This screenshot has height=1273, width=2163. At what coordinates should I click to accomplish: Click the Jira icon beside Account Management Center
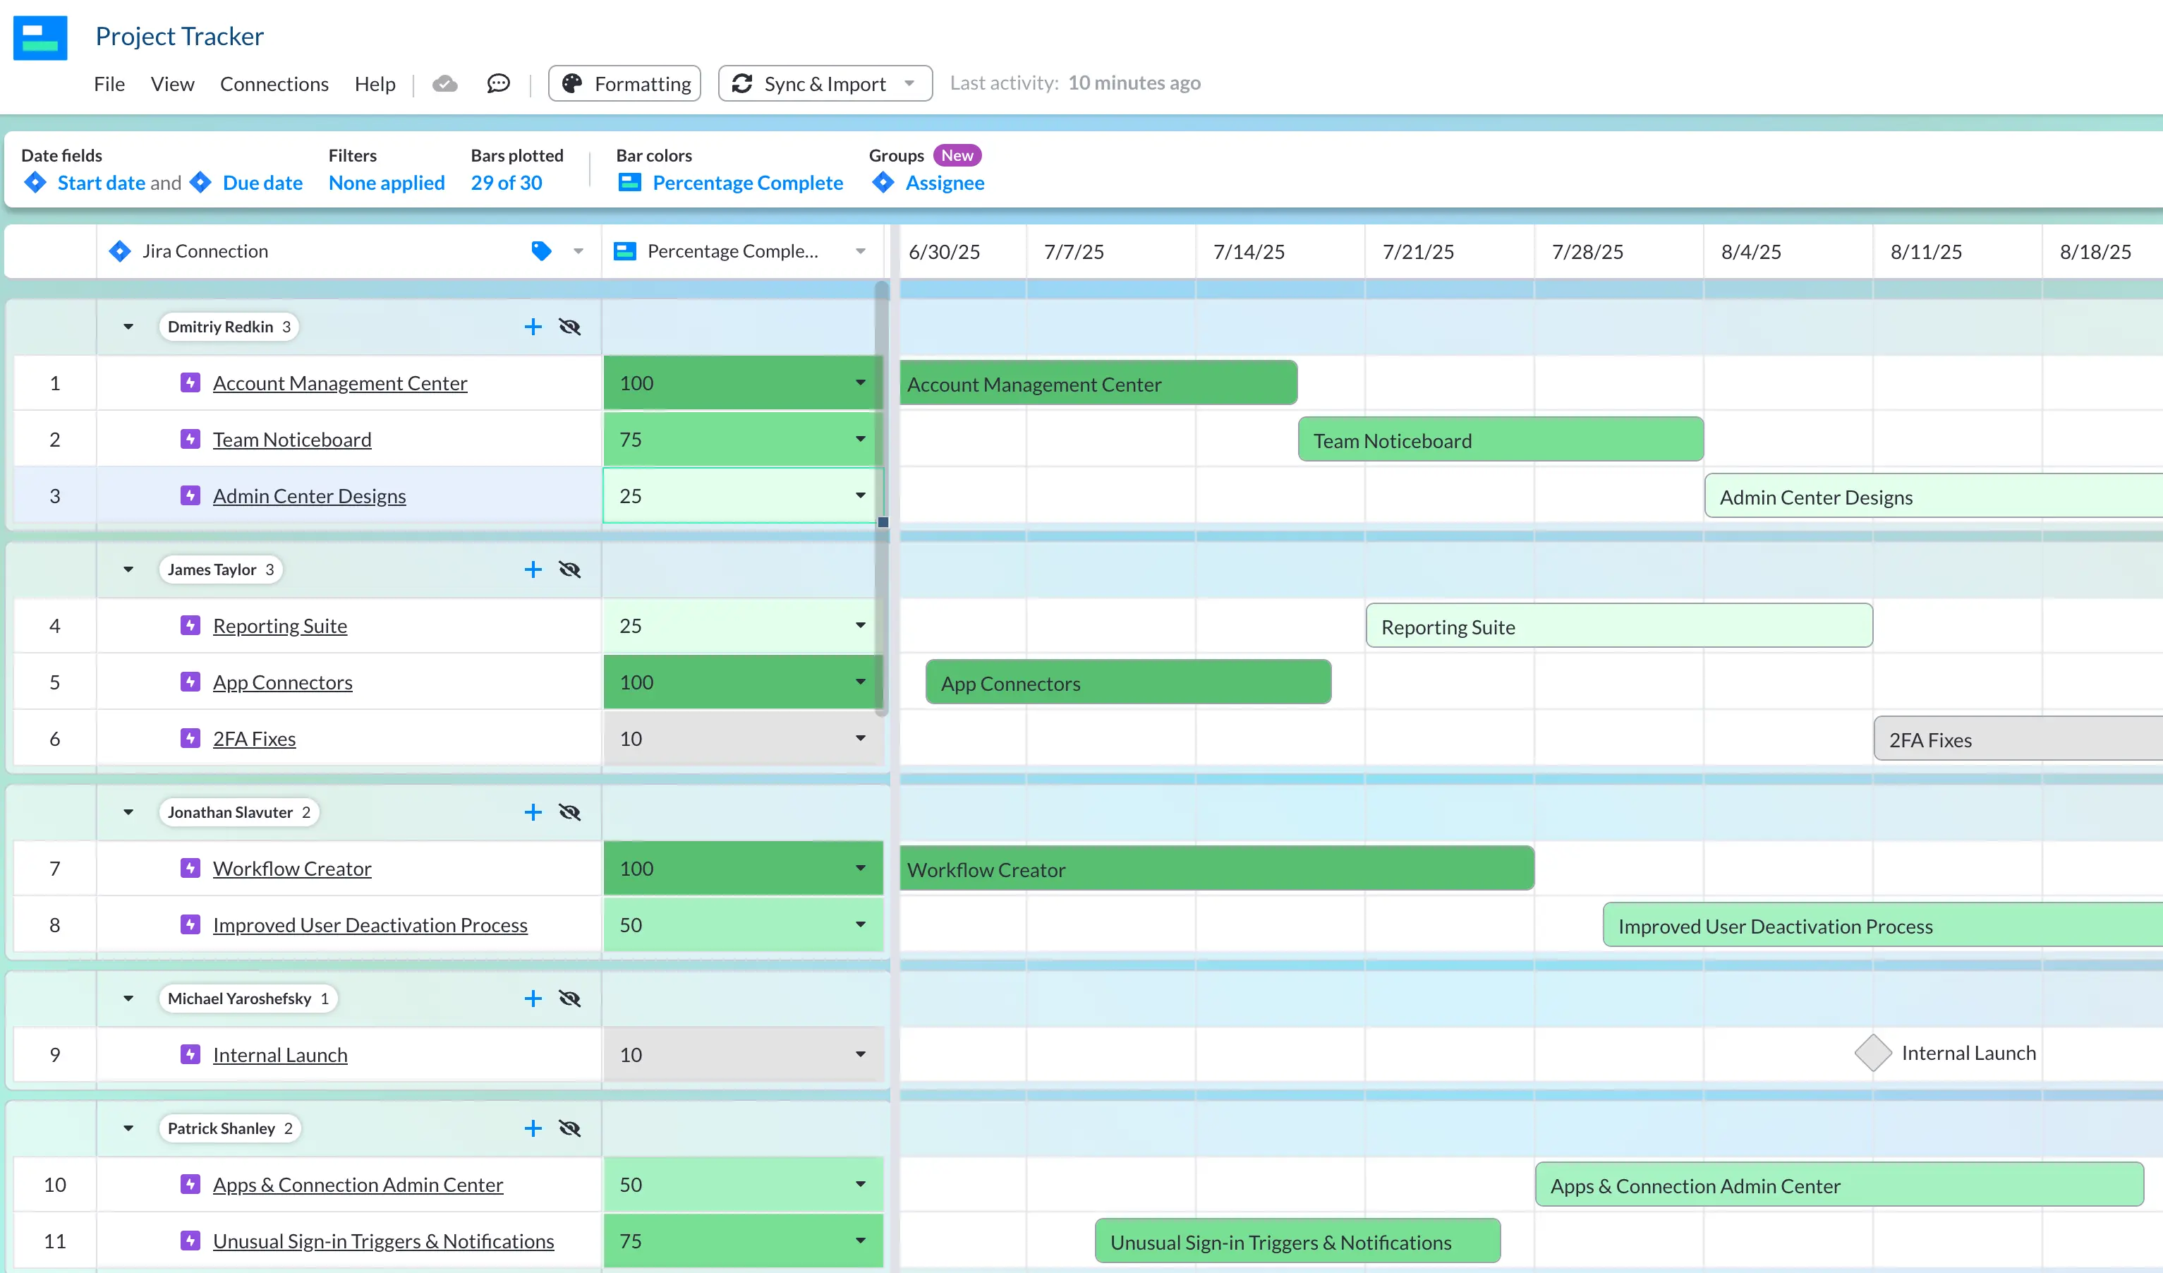[190, 383]
